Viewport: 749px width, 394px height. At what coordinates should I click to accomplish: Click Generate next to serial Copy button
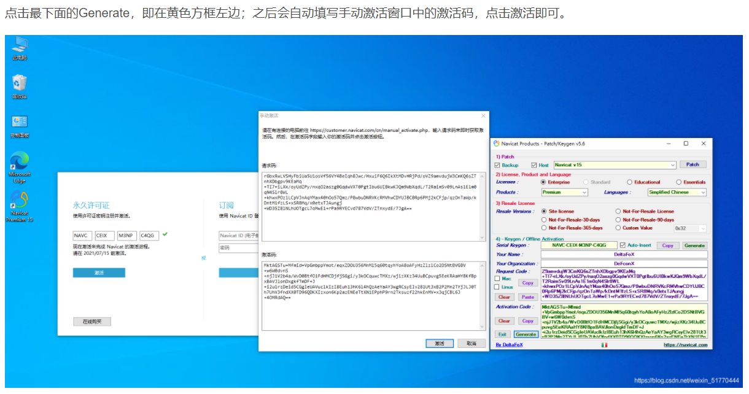click(694, 245)
